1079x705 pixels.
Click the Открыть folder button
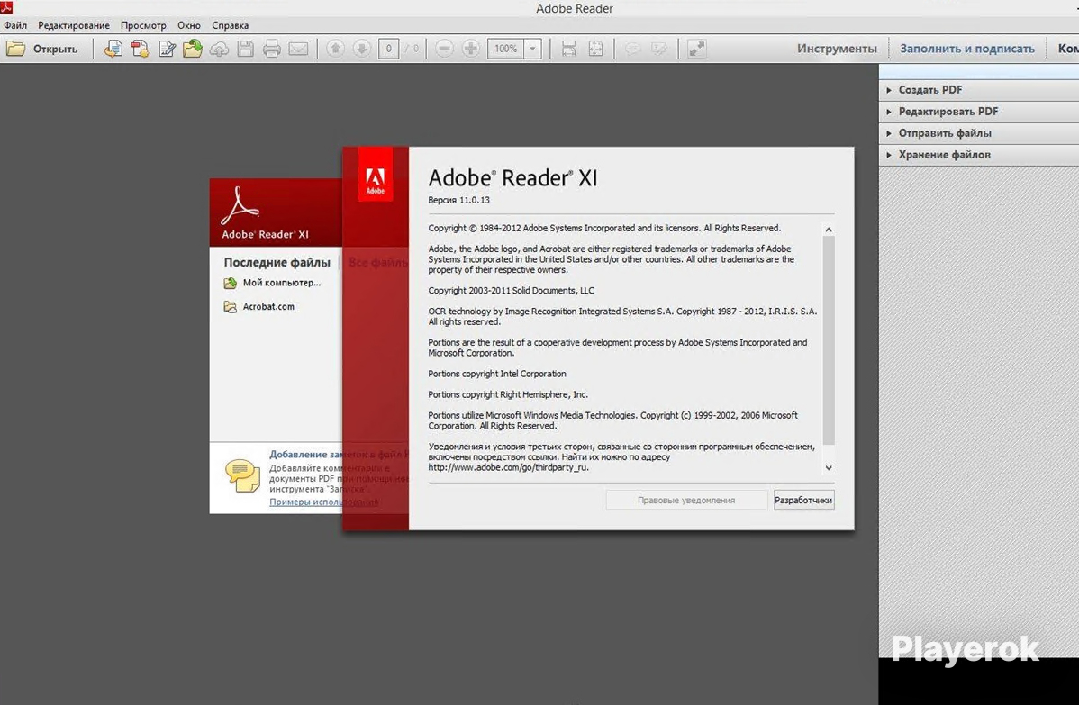tap(42, 49)
